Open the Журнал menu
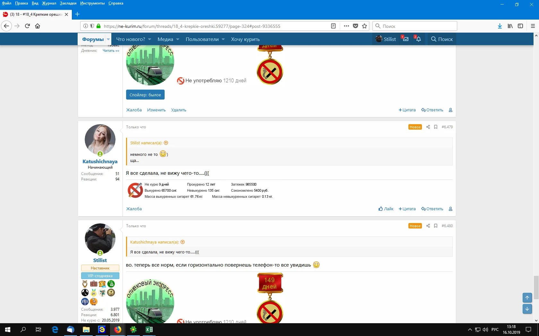 click(x=49, y=3)
